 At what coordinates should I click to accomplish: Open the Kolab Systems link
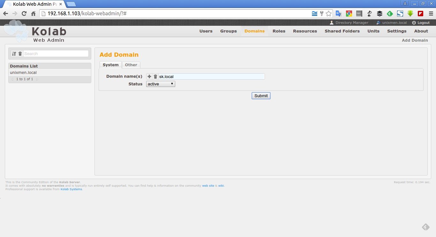click(x=71, y=189)
